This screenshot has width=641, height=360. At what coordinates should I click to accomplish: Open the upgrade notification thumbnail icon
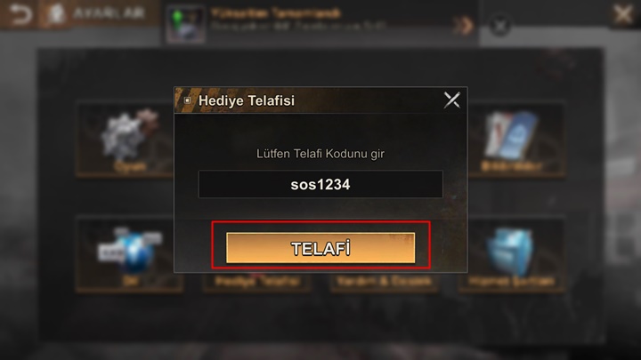pos(185,24)
